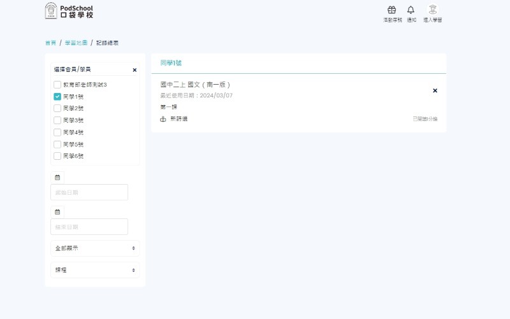Open 學習地圖 breadcrumb link
Screen dimensions: 510x319
click(x=75, y=43)
